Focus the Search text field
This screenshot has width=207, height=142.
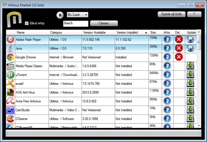(x=76, y=23)
